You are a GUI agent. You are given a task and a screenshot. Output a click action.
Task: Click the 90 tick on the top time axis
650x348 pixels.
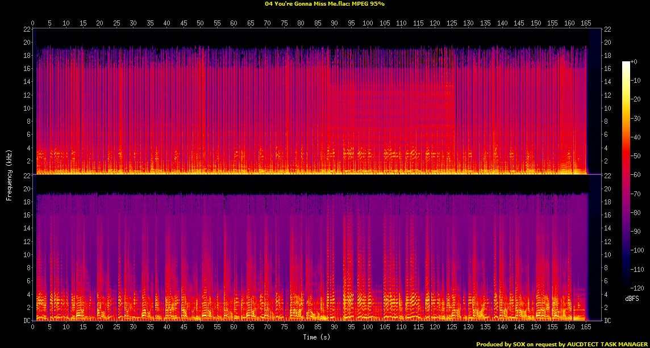(x=334, y=23)
